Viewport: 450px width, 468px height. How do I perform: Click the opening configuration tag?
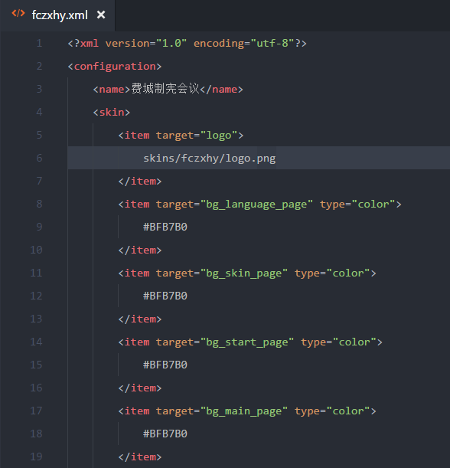click(115, 67)
